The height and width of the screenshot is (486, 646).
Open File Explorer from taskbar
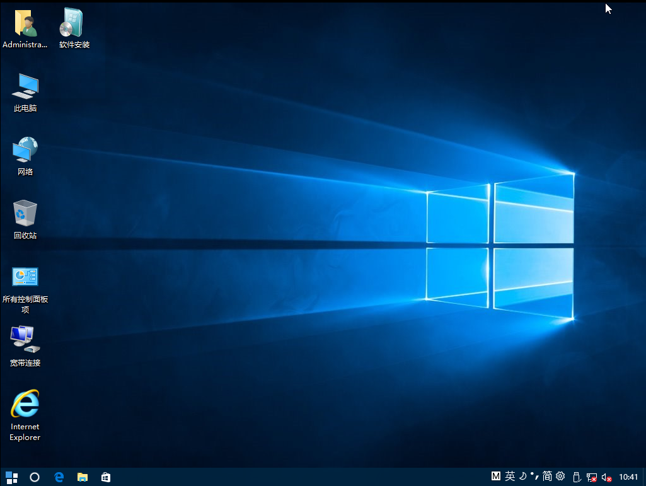click(x=83, y=477)
